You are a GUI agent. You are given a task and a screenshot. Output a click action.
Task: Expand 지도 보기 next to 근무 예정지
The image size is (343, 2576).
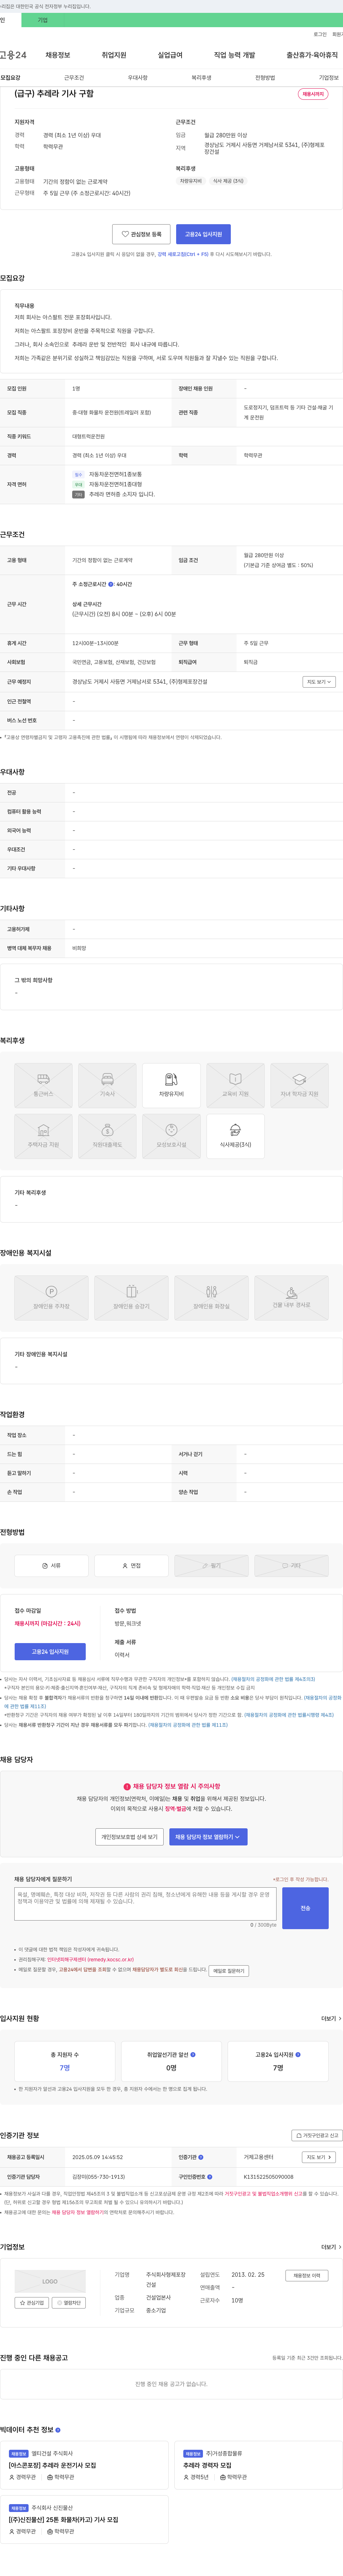(x=319, y=682)
